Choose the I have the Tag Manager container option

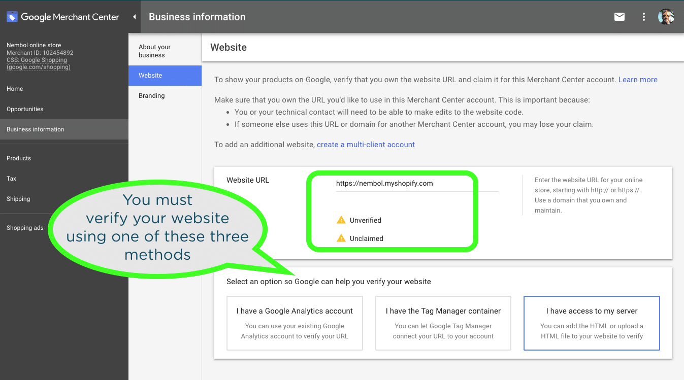[443, 323]
